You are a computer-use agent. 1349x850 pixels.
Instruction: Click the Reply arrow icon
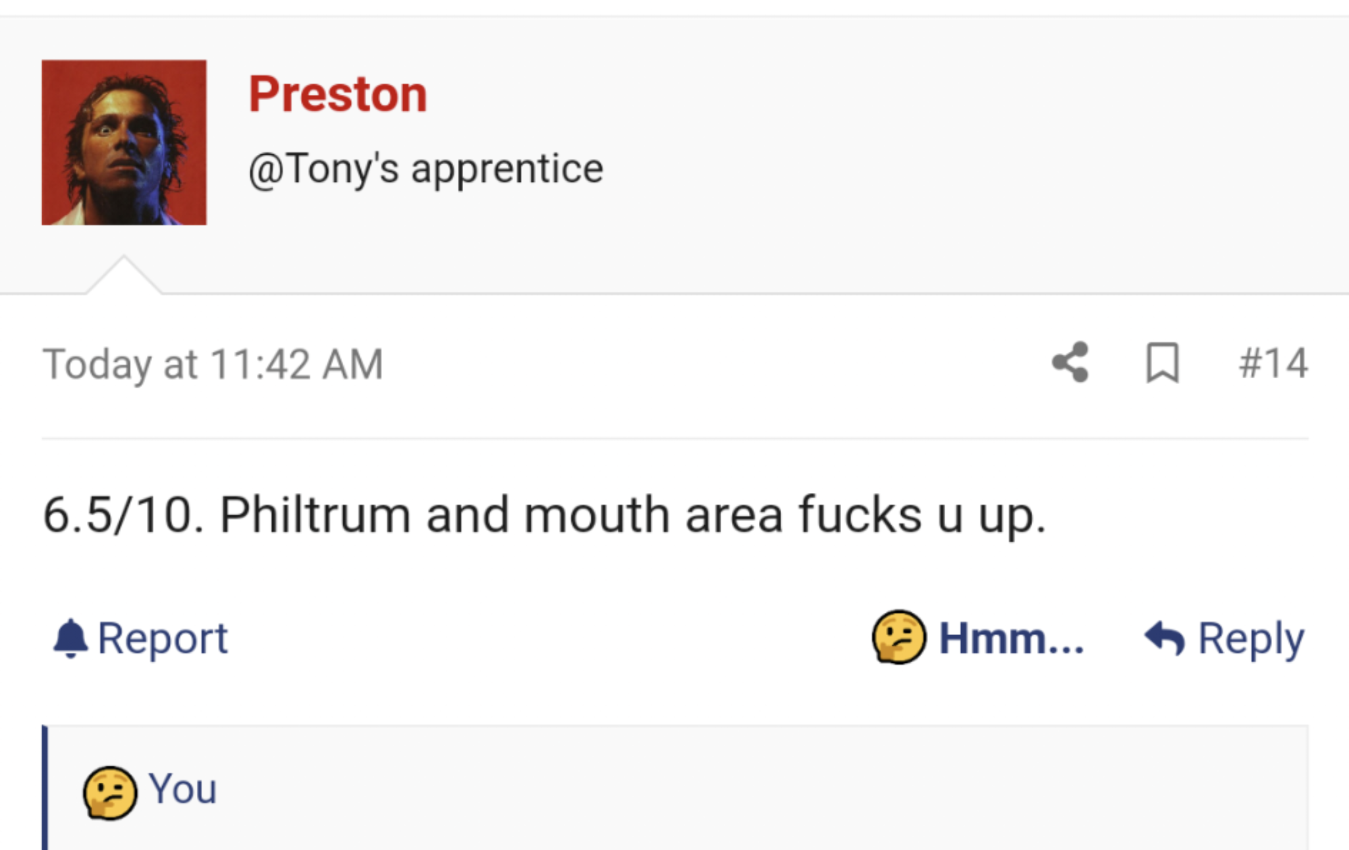1165,638
